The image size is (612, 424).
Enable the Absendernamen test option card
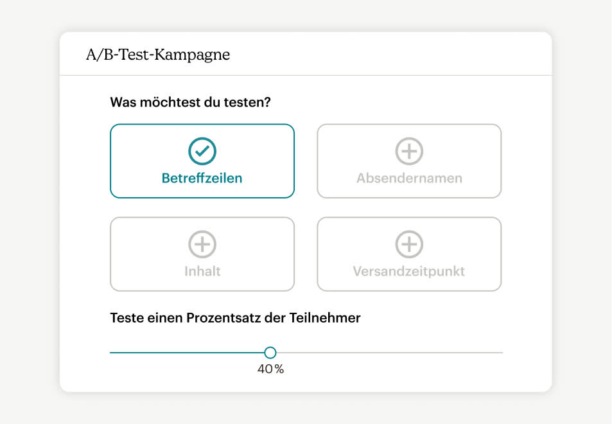pyautogui.click(x=409, y=161)
